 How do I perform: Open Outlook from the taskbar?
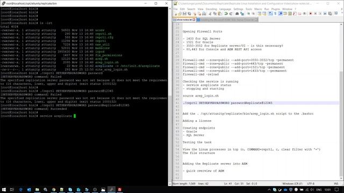29,189
